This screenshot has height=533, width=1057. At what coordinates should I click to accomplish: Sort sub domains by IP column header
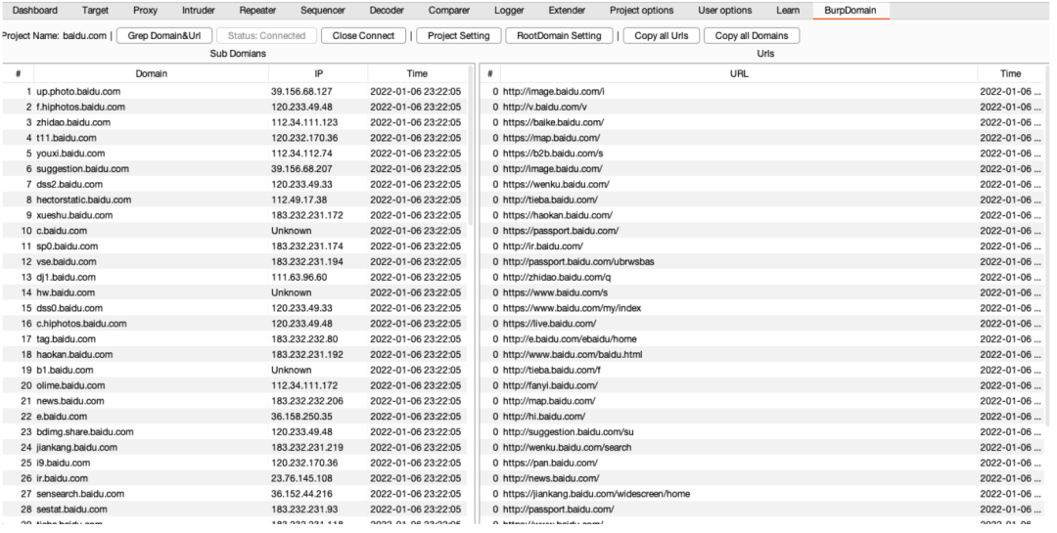(318, 73)
